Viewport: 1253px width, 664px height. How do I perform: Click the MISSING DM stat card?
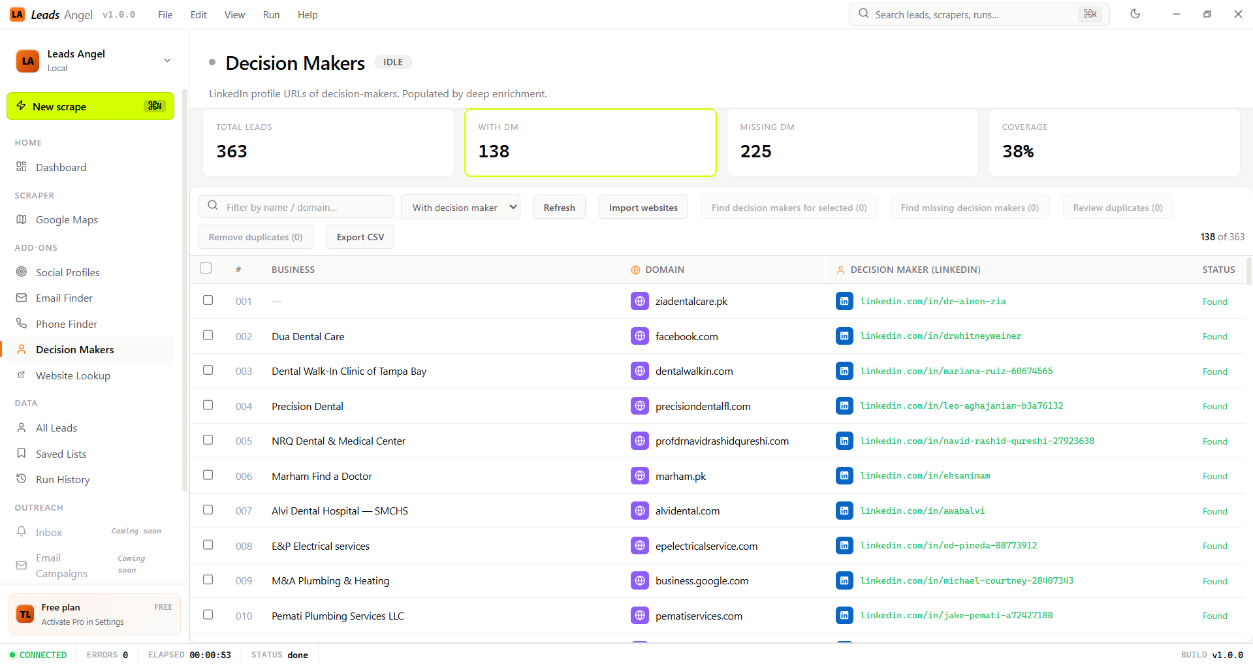[852, 142]
